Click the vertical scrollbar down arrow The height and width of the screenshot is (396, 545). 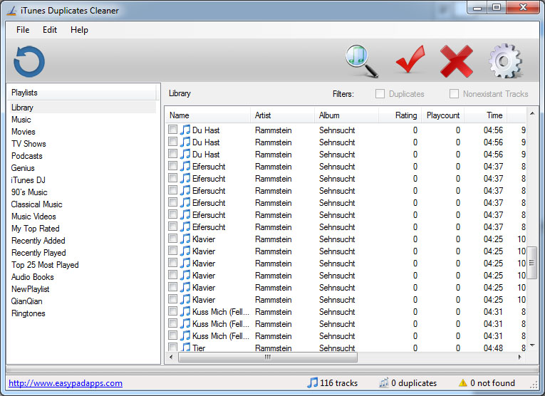[x=531, y=345]
